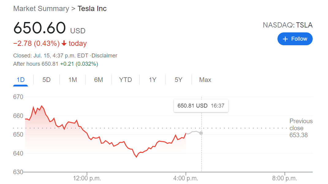This screenshot has height=184, width=328.
Task: Click the plus icon on Follow button
Action: click(285, 39)
